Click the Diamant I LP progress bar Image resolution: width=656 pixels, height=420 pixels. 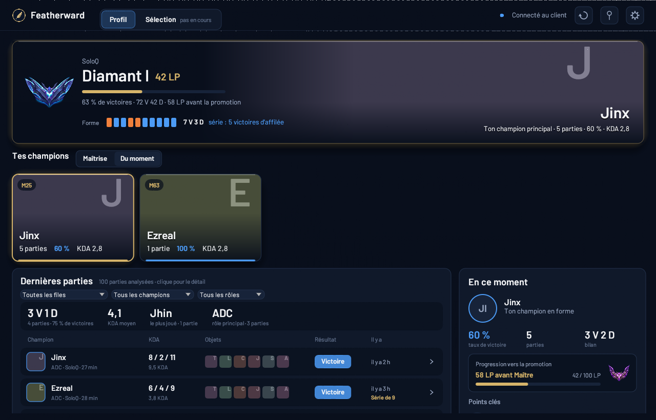tap(154, 92)
